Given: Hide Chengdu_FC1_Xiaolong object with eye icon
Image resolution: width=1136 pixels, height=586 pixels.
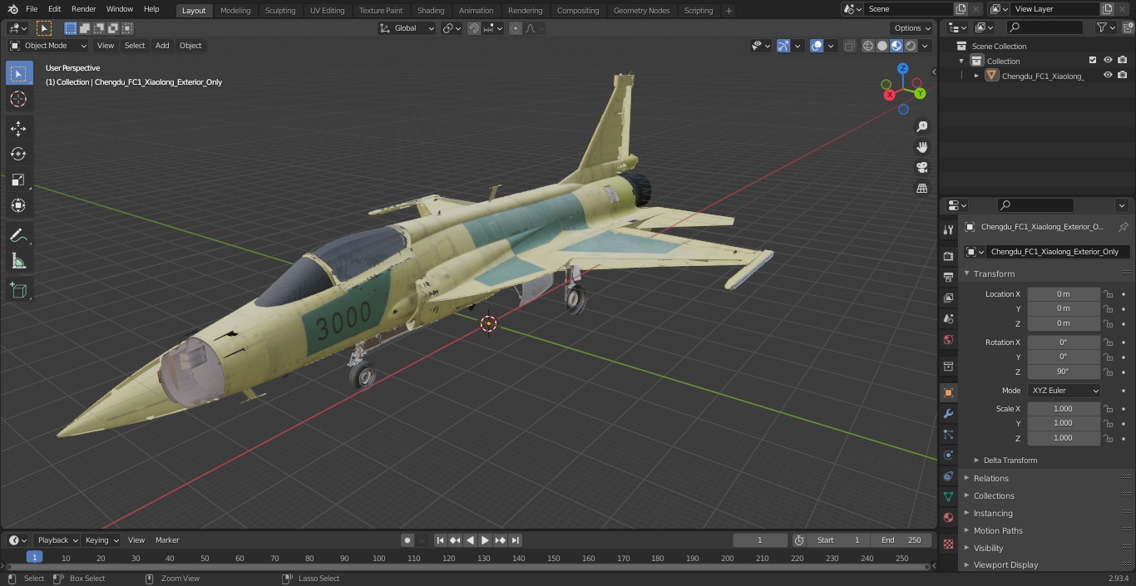Looking at the screenshot, I should [x=1108, y=76].
